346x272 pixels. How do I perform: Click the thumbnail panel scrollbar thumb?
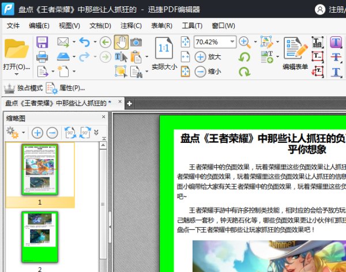103,204
